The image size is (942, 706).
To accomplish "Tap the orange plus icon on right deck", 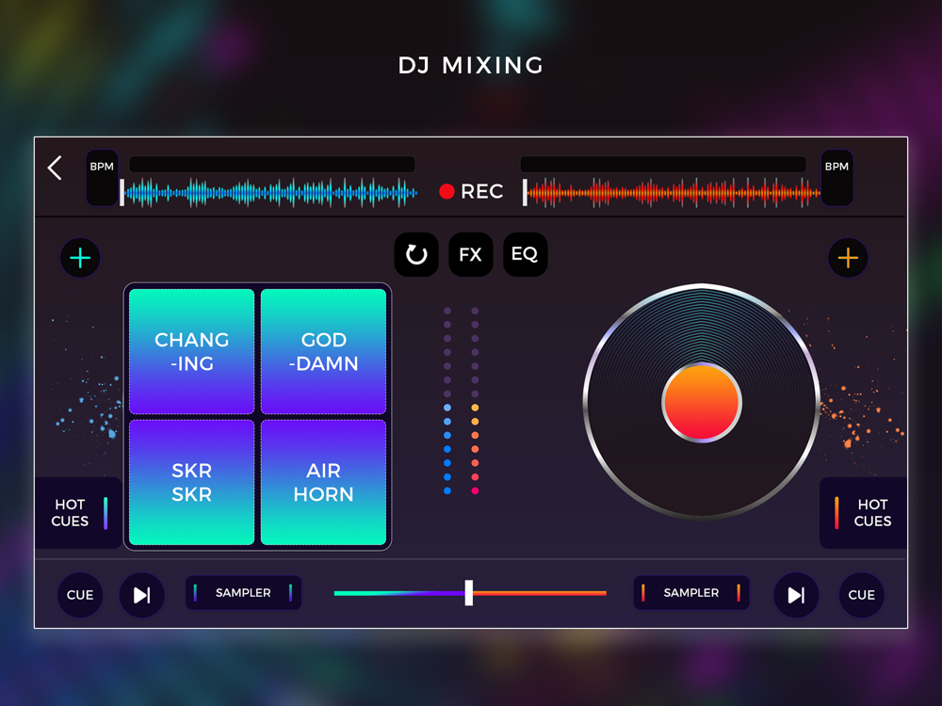I will [x=848, y=258].
